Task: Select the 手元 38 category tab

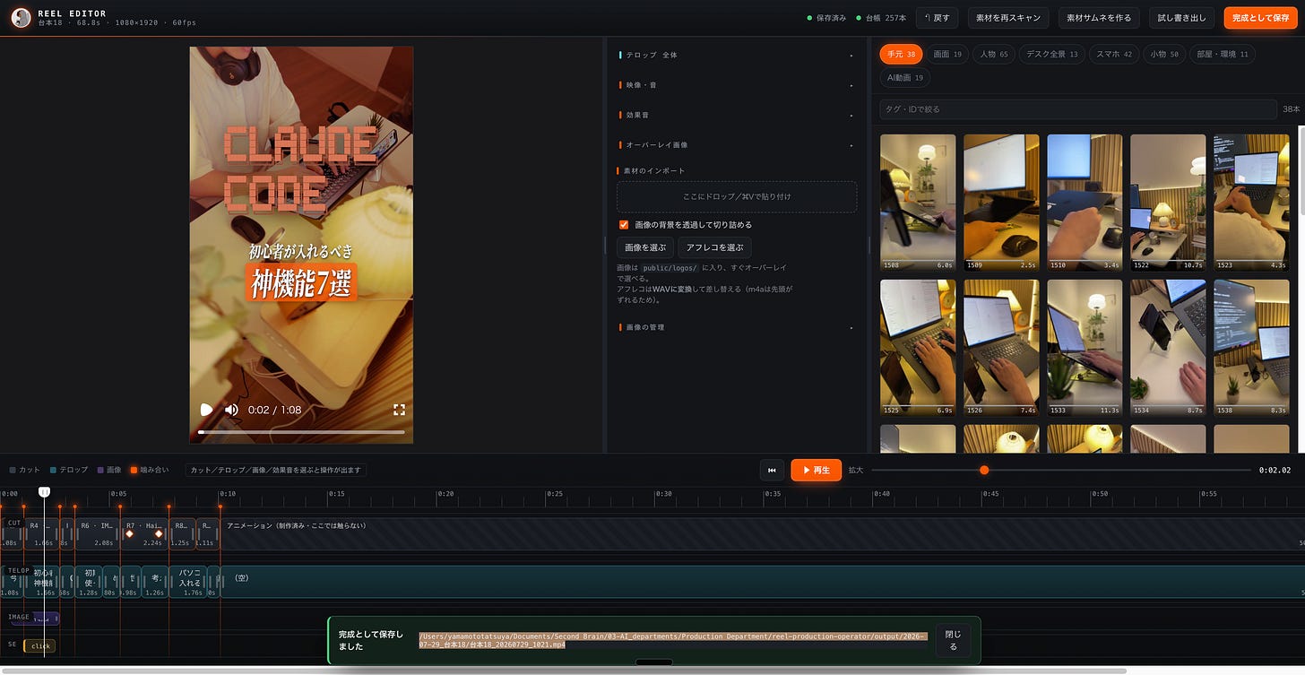Action: [901, 55]
